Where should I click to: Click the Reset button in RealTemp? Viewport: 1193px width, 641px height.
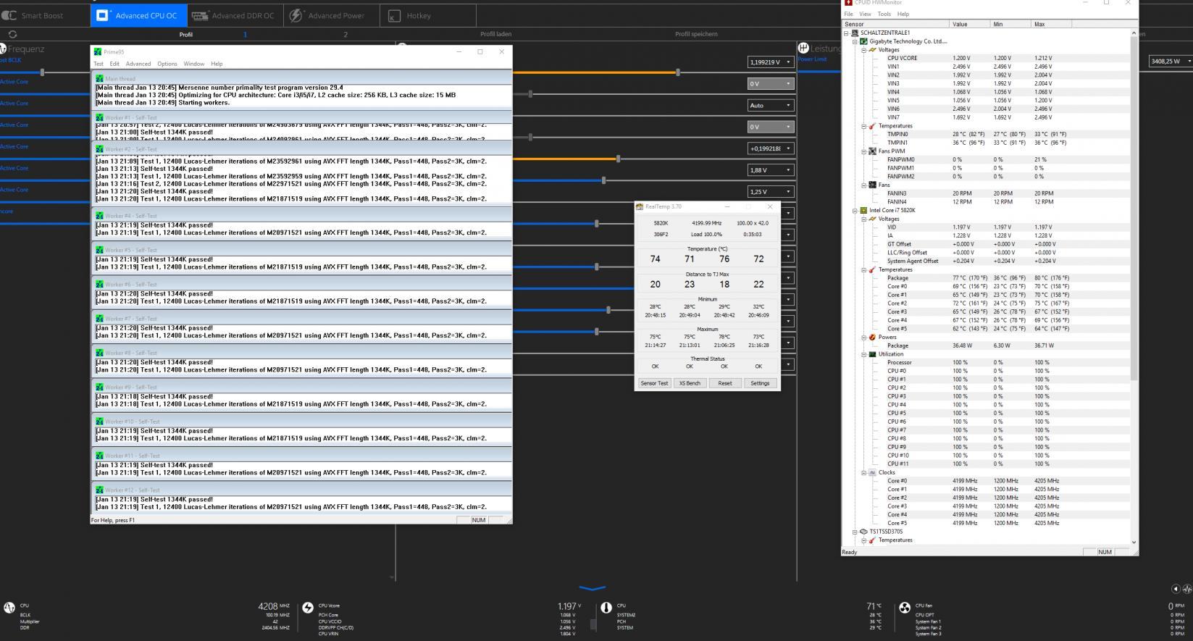tap(725, 383)
